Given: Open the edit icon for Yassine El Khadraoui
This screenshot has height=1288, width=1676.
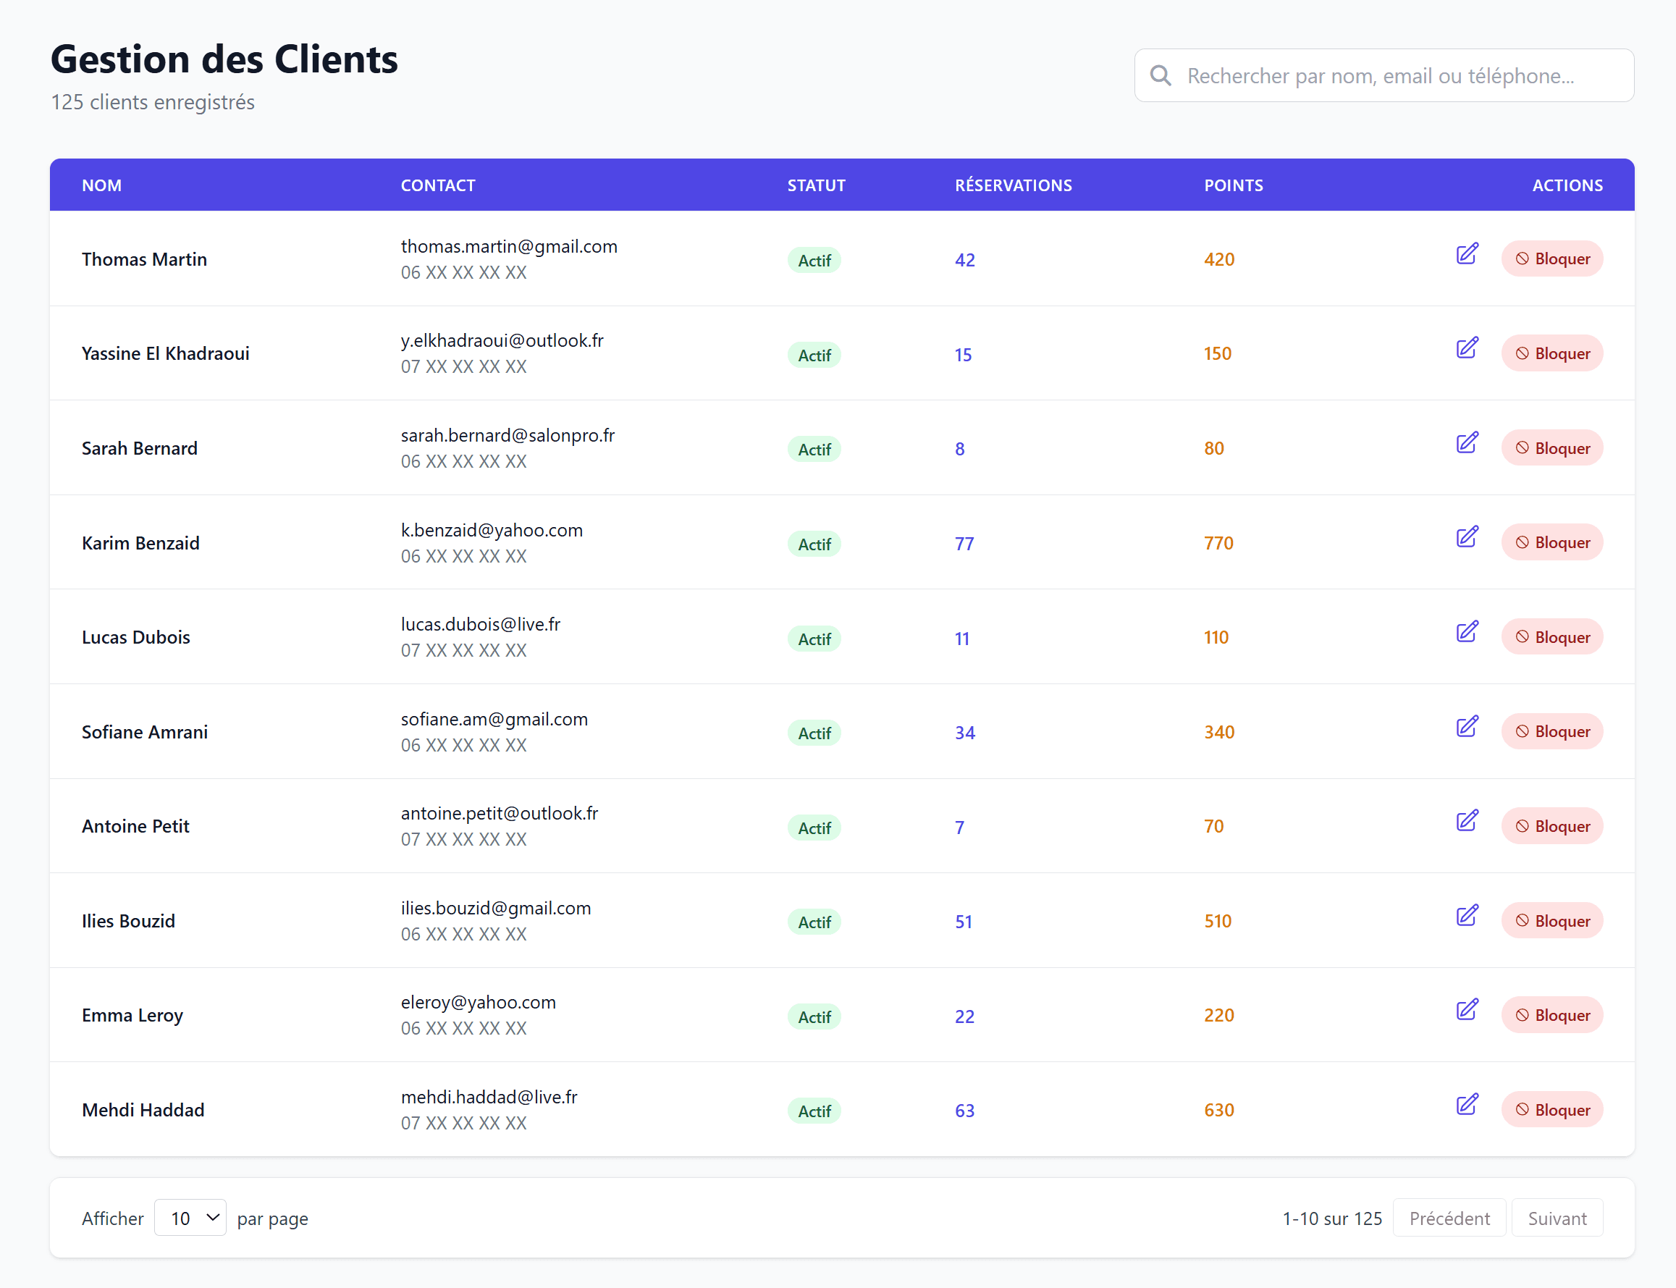Looking at the screenshot, I should pos(1467,349).
